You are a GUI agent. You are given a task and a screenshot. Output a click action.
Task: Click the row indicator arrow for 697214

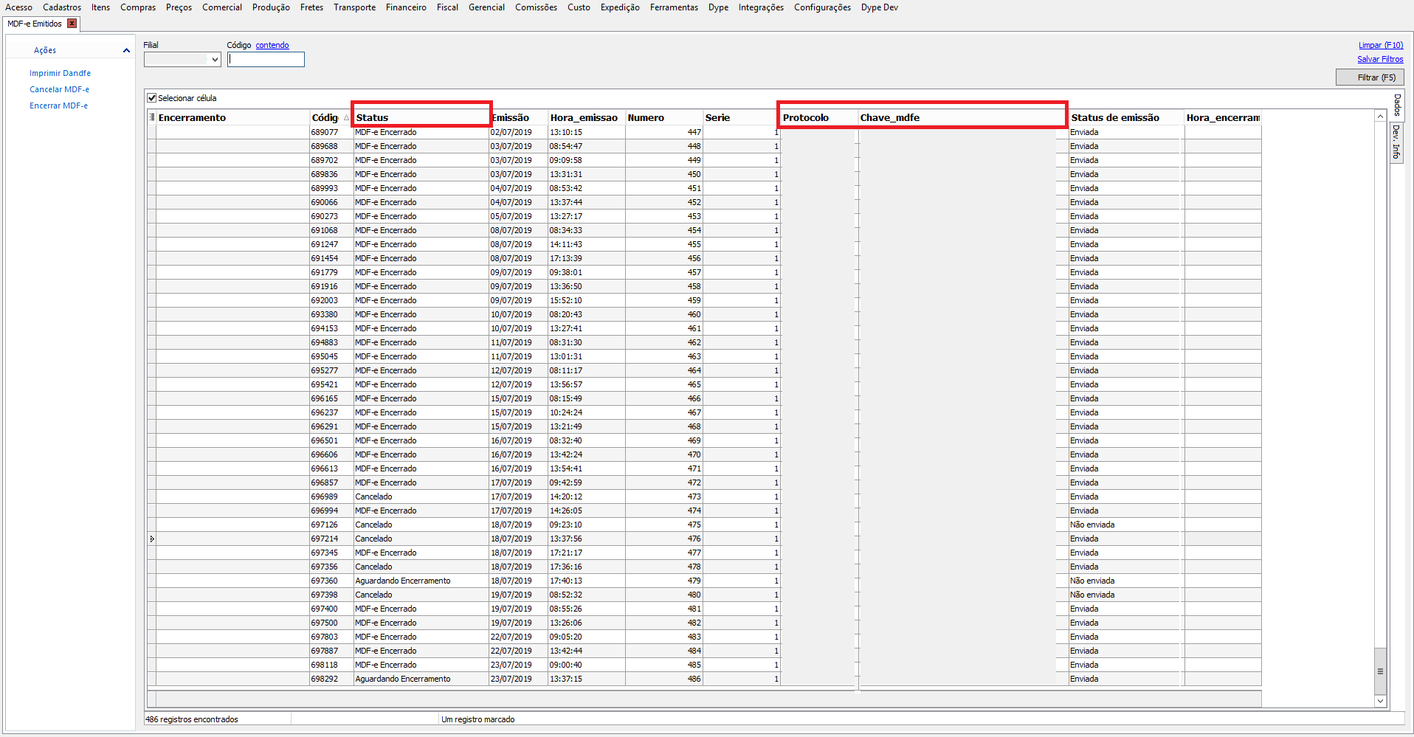click(152, 539)
